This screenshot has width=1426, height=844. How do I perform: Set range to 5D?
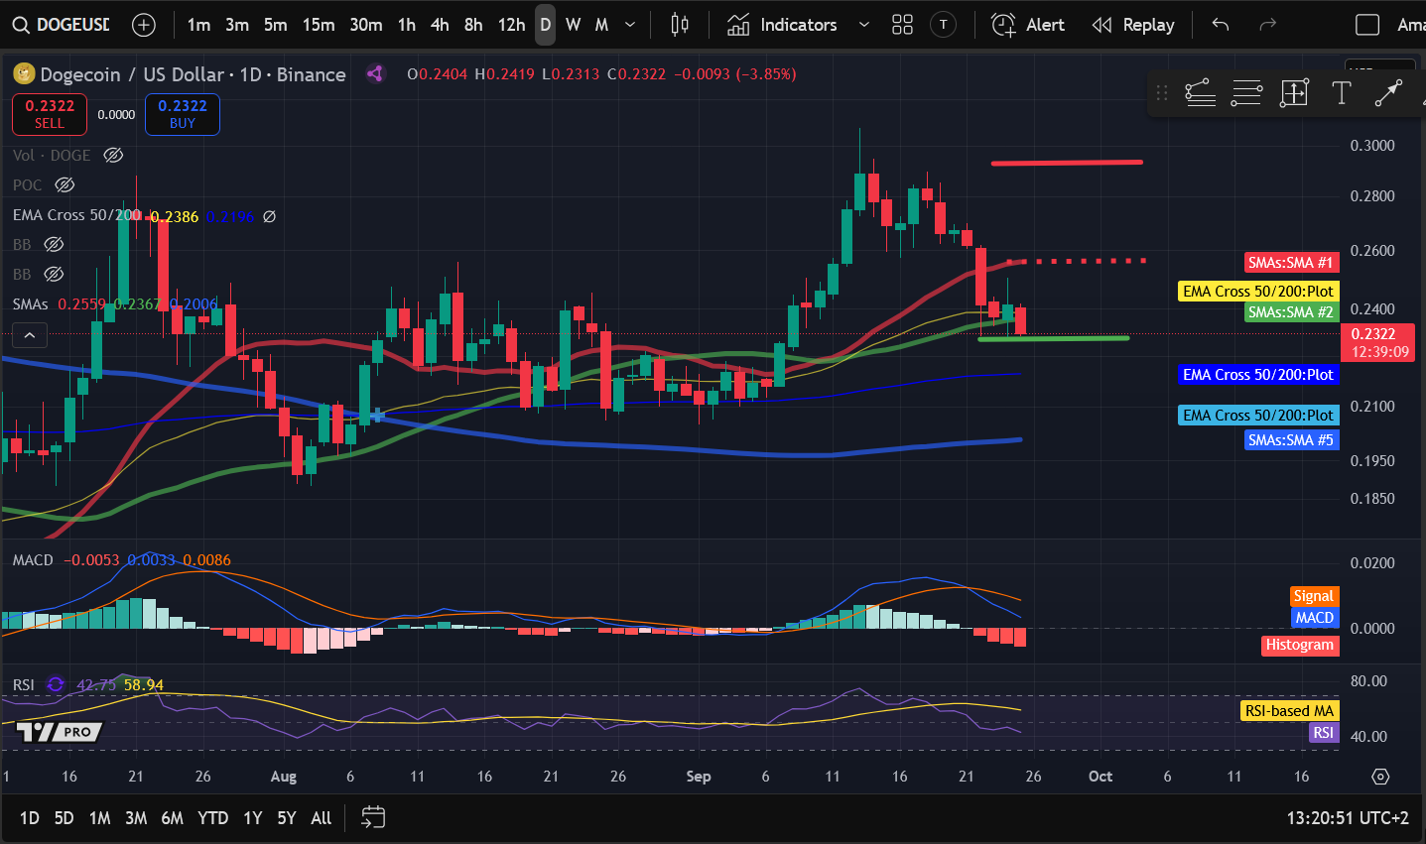[64, 818]
